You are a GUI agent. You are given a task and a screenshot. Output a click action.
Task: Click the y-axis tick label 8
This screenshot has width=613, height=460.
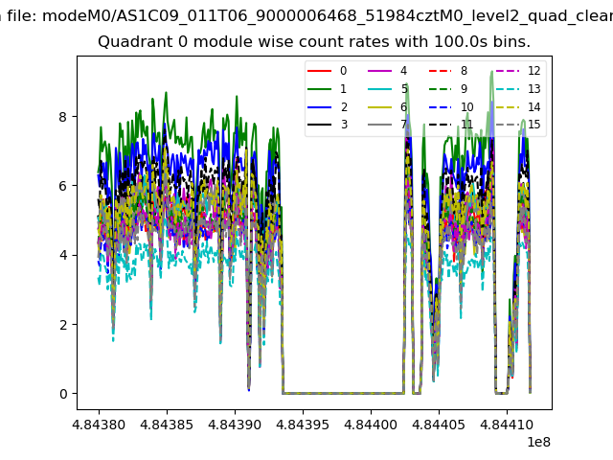(x=65, y=117)
